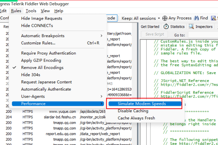The height and width of the screenshot is (145, 218).
Task: Expand Automatic Breakpoints submenu
Action: click(58, 36)
